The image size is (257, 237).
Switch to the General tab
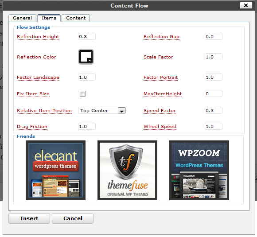[22, 18]
